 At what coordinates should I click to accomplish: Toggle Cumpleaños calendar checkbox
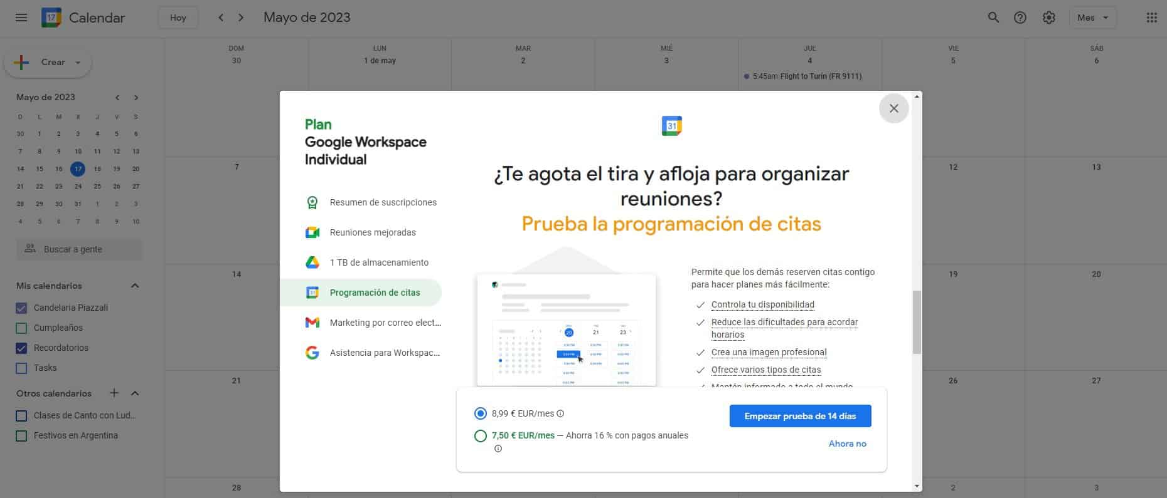[21, 328]
